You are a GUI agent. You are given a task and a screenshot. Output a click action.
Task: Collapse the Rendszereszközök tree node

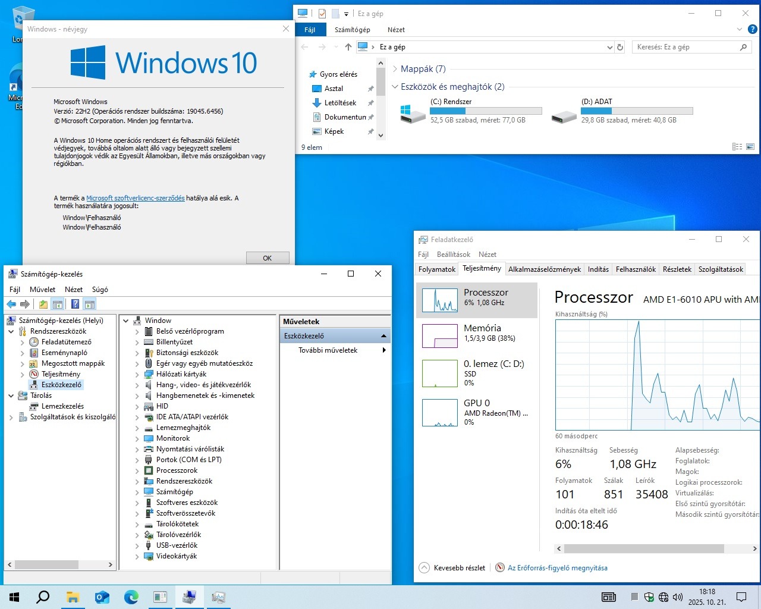pyautogui.click(x=11, y=331)
